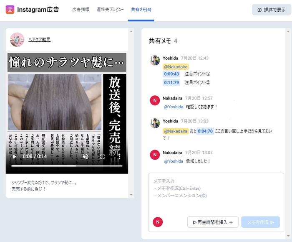Jump to timestamp 0:09:43
Screen dimensions: 292x242
point(171,74)
